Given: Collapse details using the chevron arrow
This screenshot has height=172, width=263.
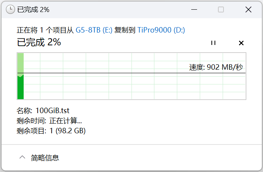Looking at the screenshot, I should (22, 158).
